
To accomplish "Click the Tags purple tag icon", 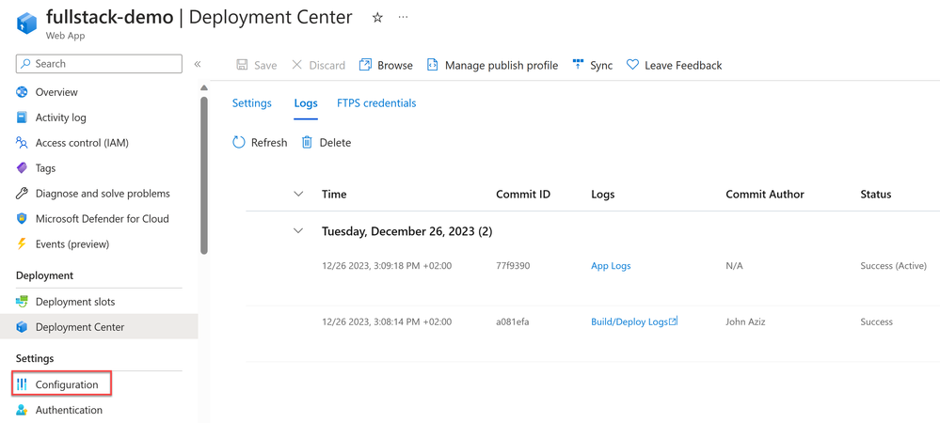I will point(23,168).
